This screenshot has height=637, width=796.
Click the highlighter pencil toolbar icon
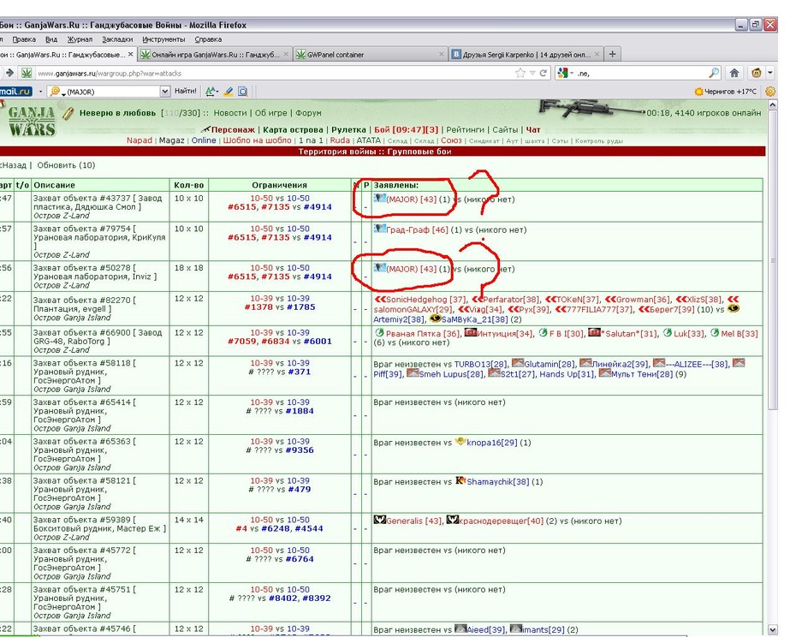point(229,92)
